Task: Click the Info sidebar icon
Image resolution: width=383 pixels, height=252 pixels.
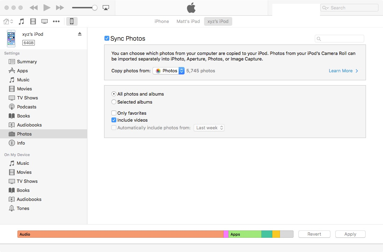Action: pos(12,143)
